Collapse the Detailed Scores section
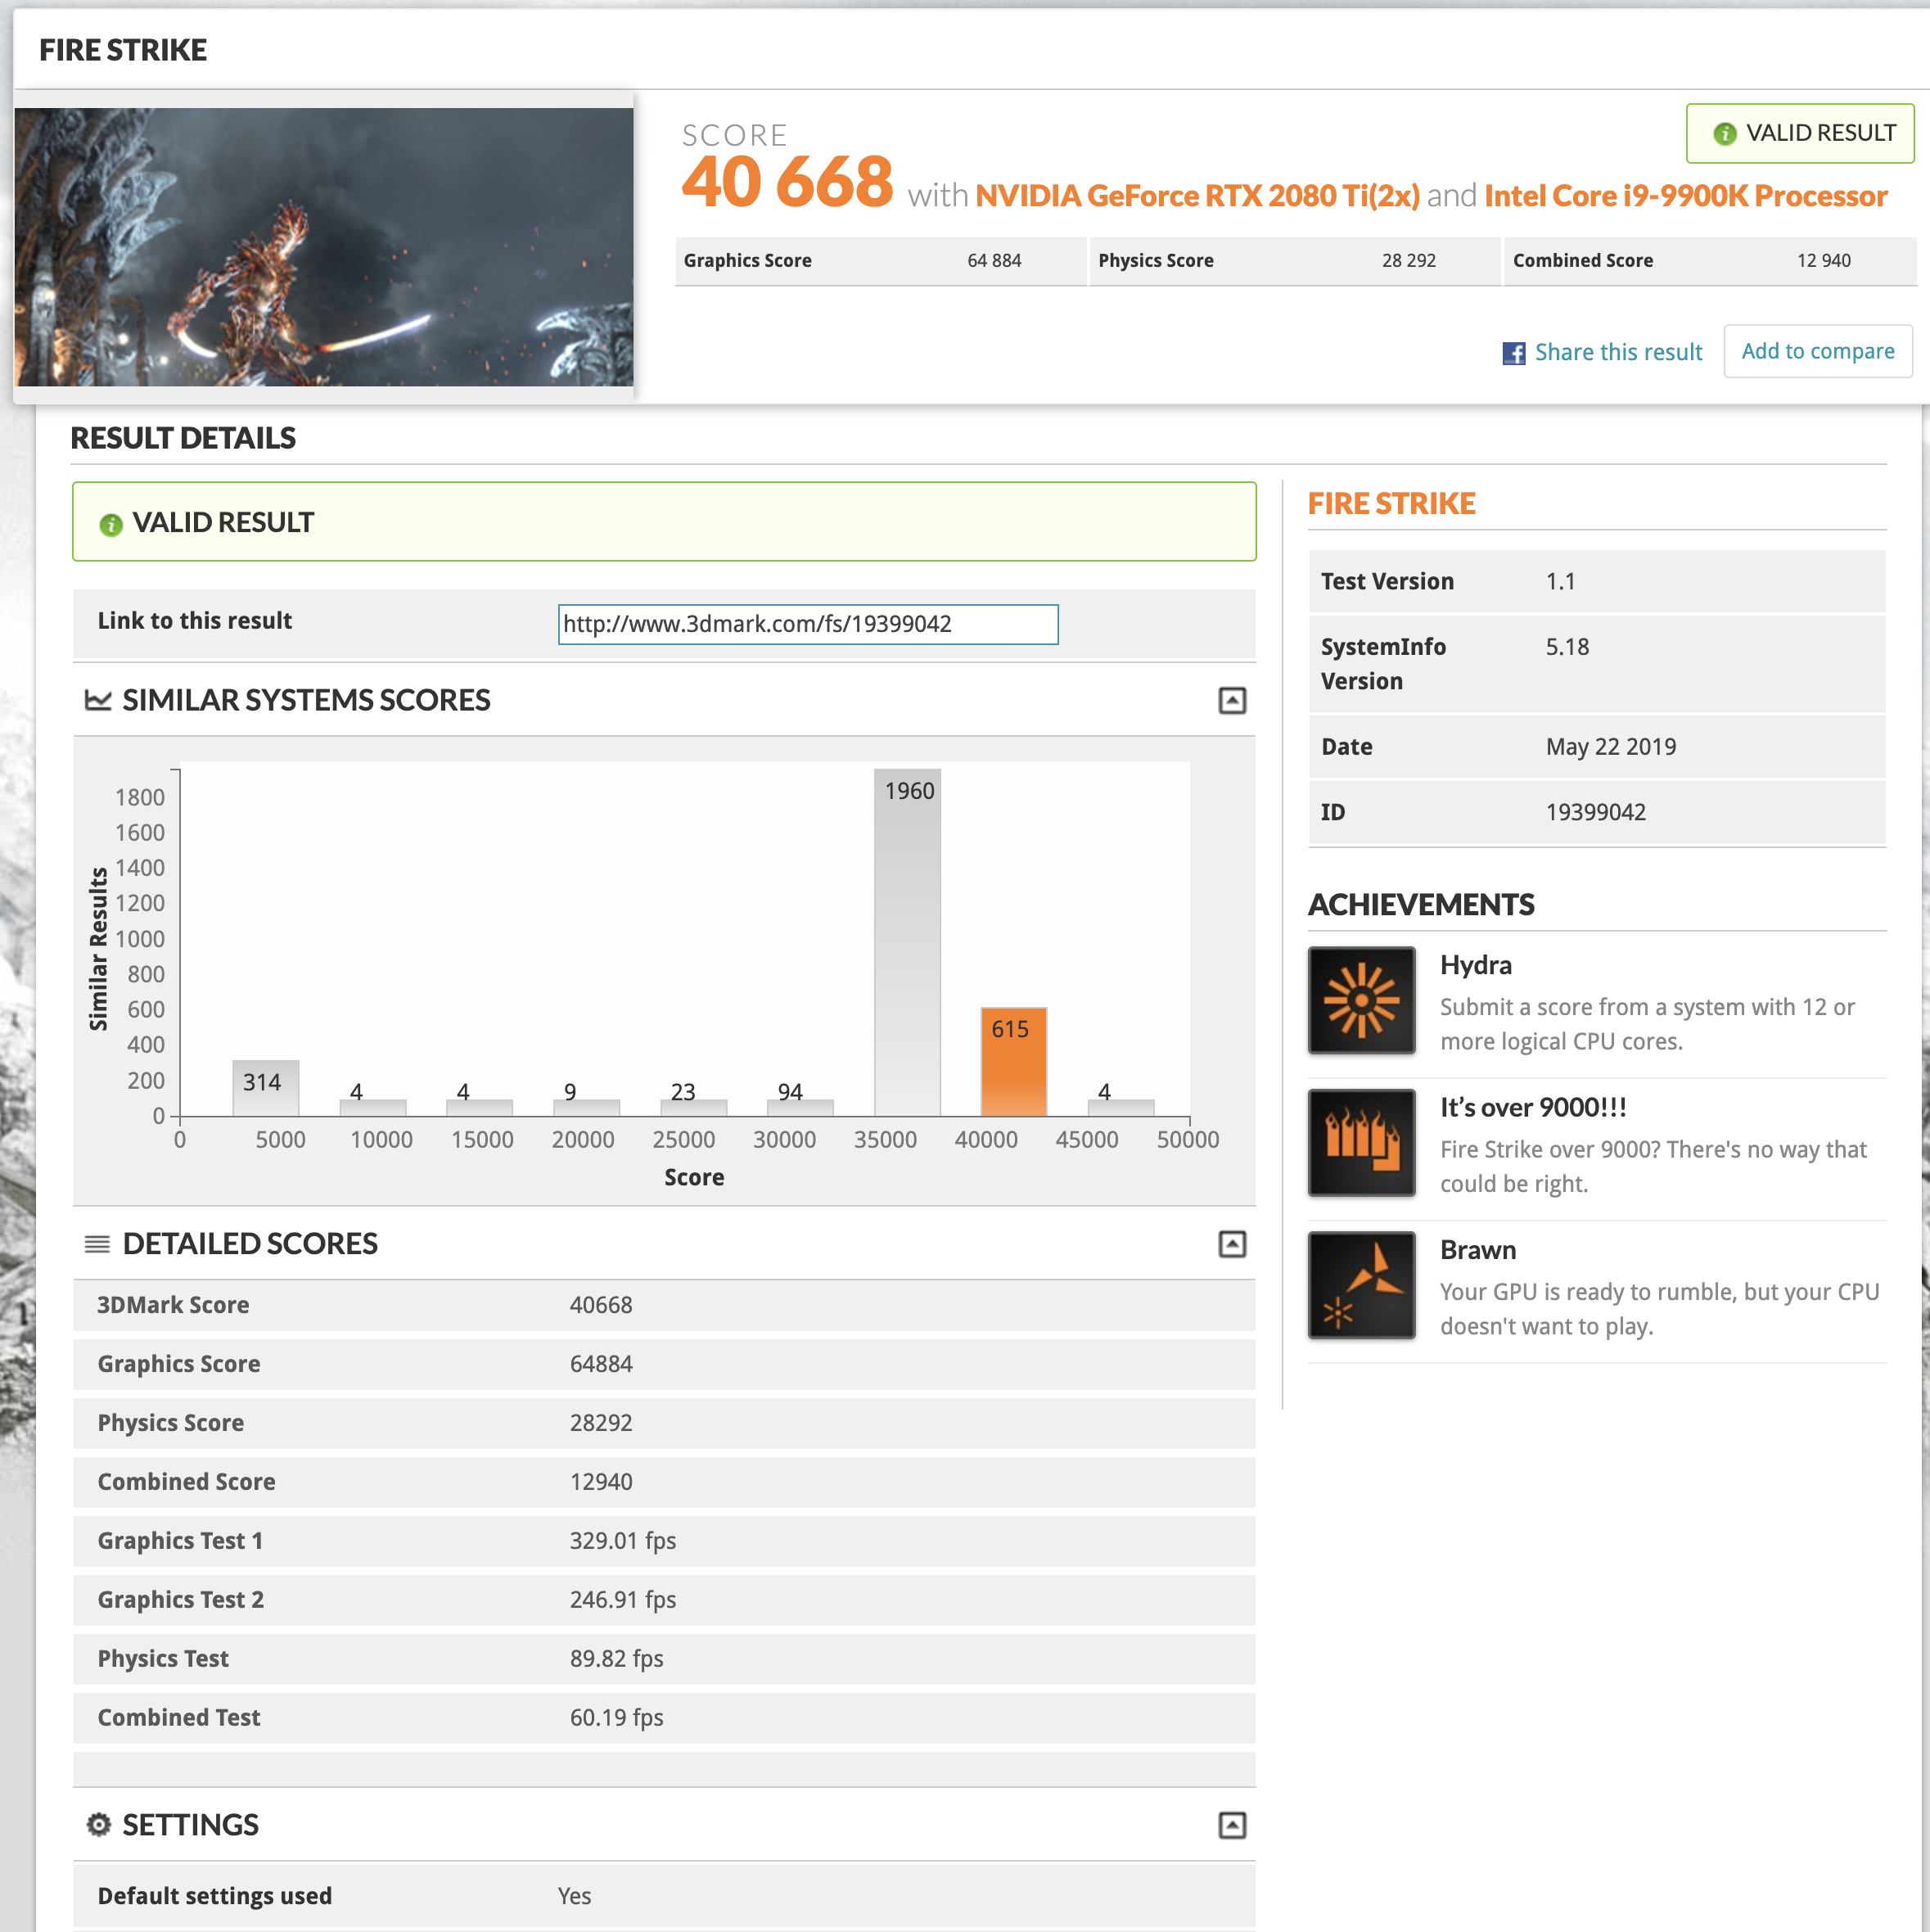The image size is (1930, 1932). point(1232,1244)
